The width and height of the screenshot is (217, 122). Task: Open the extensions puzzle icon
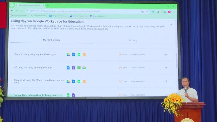tap(158, 12)
